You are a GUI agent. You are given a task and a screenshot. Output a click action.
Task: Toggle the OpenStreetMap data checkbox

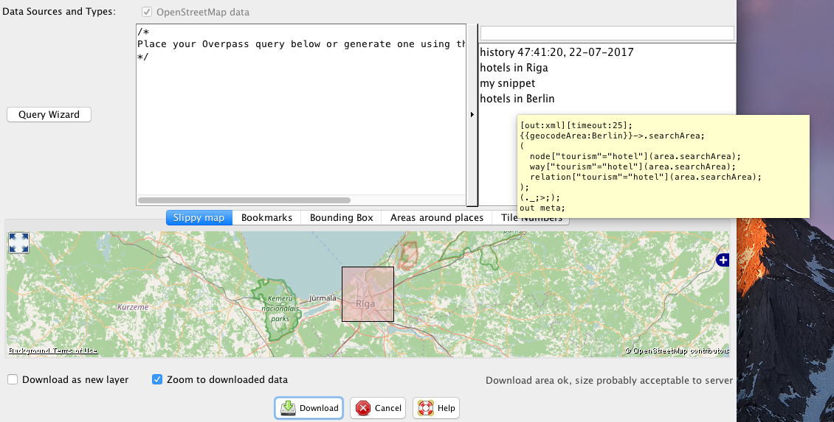(147, 13)
